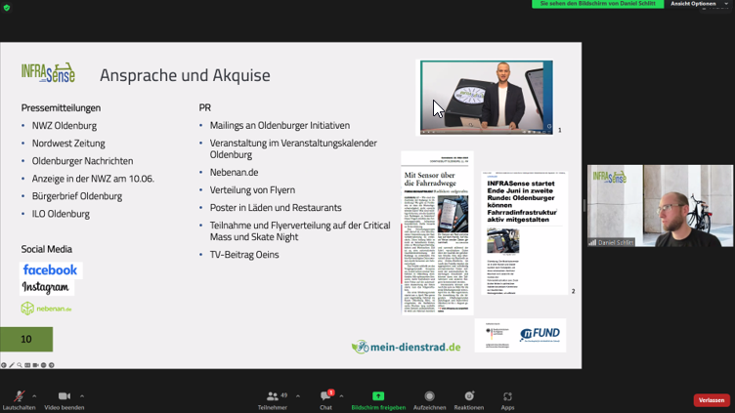Open the Reaktionen emoji menu
This screenshot has width=735, height=413.
pos(468,396)
